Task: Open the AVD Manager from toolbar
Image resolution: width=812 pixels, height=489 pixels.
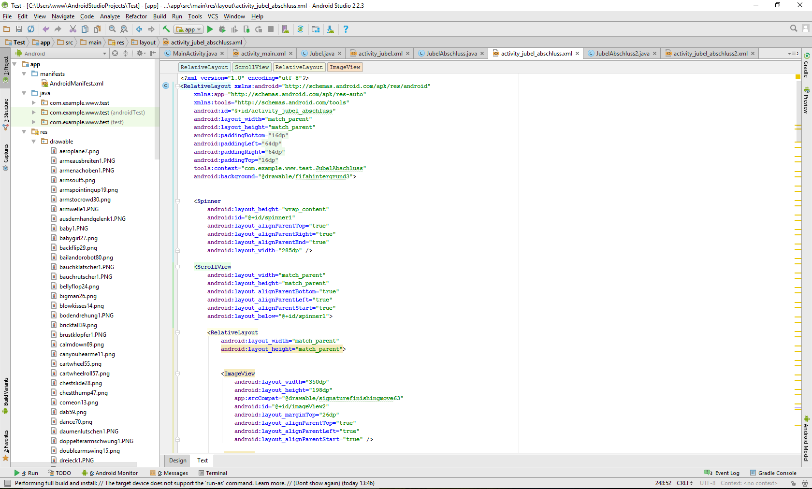Action: [x=285, y=29]
